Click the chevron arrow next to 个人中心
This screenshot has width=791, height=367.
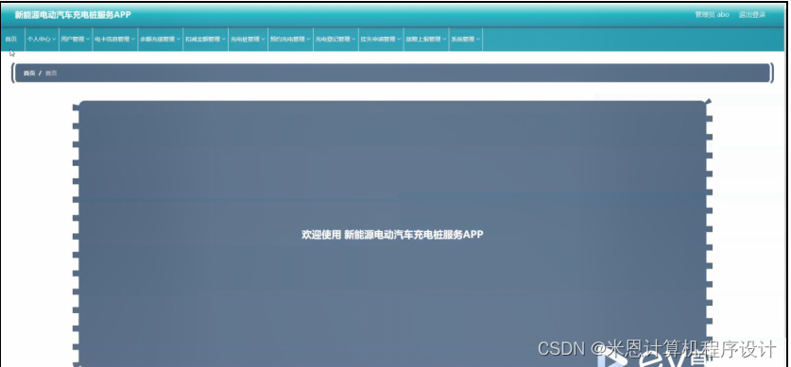tap(54, 39)
